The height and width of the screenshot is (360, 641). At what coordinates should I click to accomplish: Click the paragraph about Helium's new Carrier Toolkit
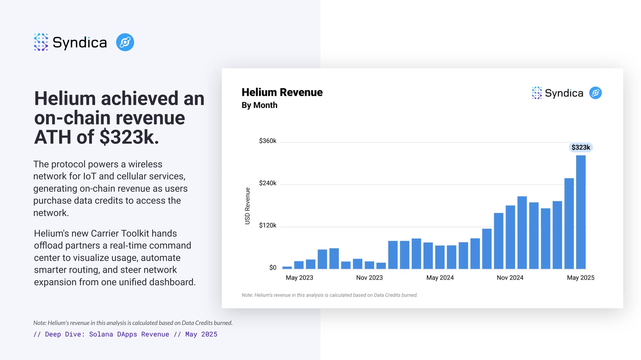pos(115,258)
